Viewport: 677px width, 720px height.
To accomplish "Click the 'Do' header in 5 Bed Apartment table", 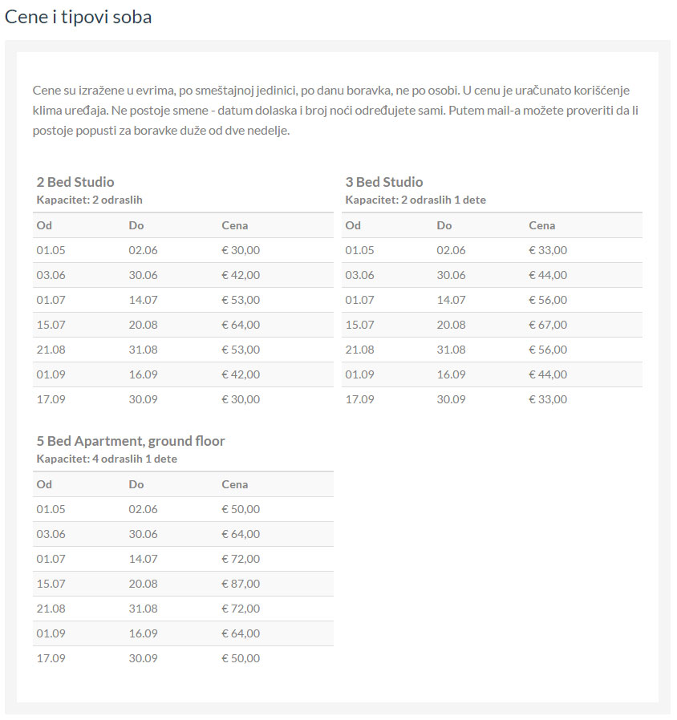I will 136,484.
